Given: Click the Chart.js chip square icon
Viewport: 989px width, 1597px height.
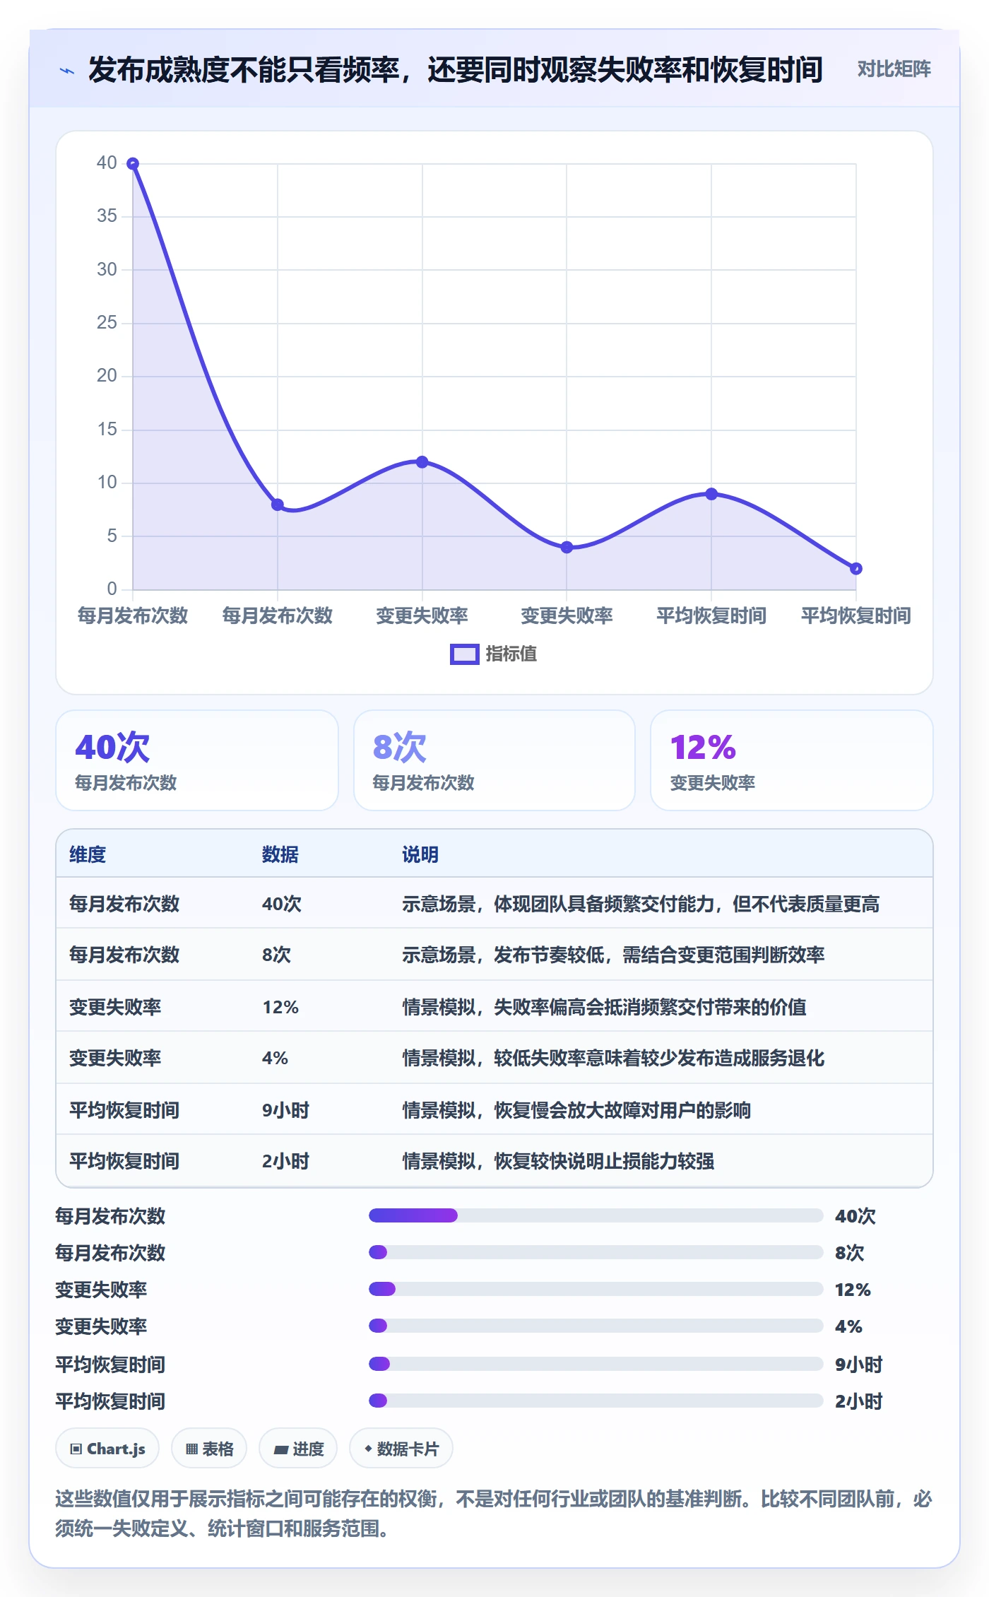Looking at the screenshot, I should 76,1449.
